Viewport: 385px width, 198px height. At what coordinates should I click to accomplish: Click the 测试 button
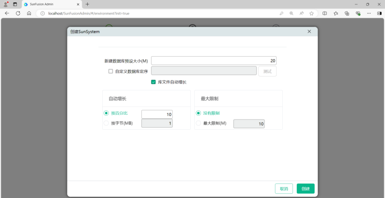[267, 71]
